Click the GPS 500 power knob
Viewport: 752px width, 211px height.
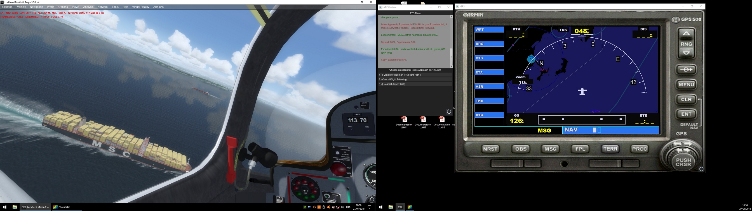click(x=676, y=20)
